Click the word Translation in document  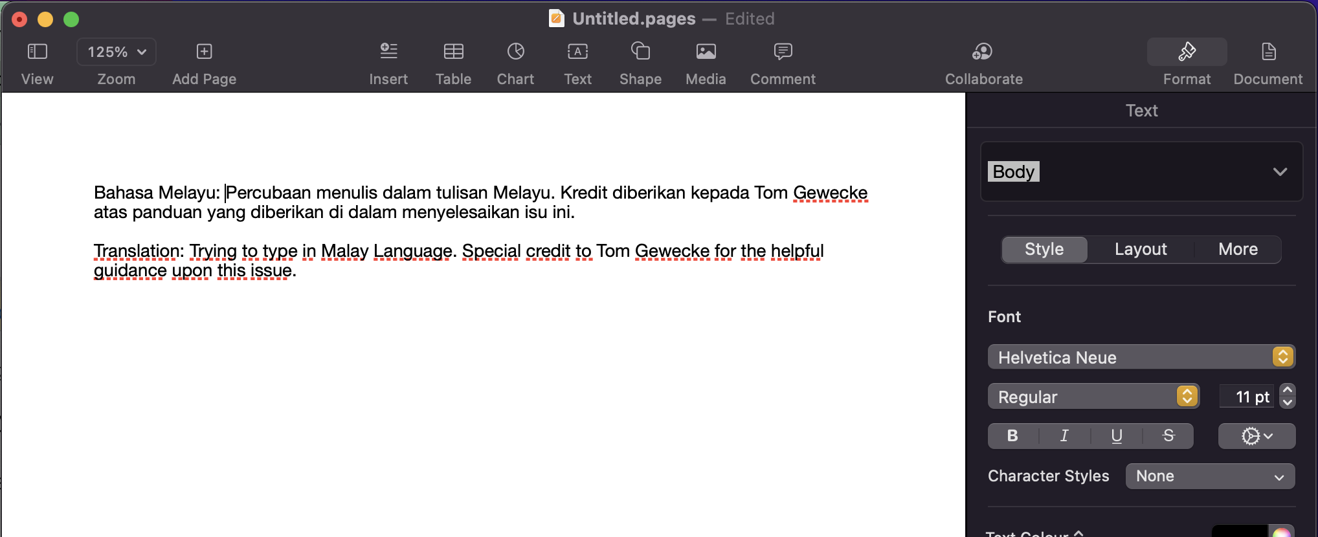pos(137,251)
